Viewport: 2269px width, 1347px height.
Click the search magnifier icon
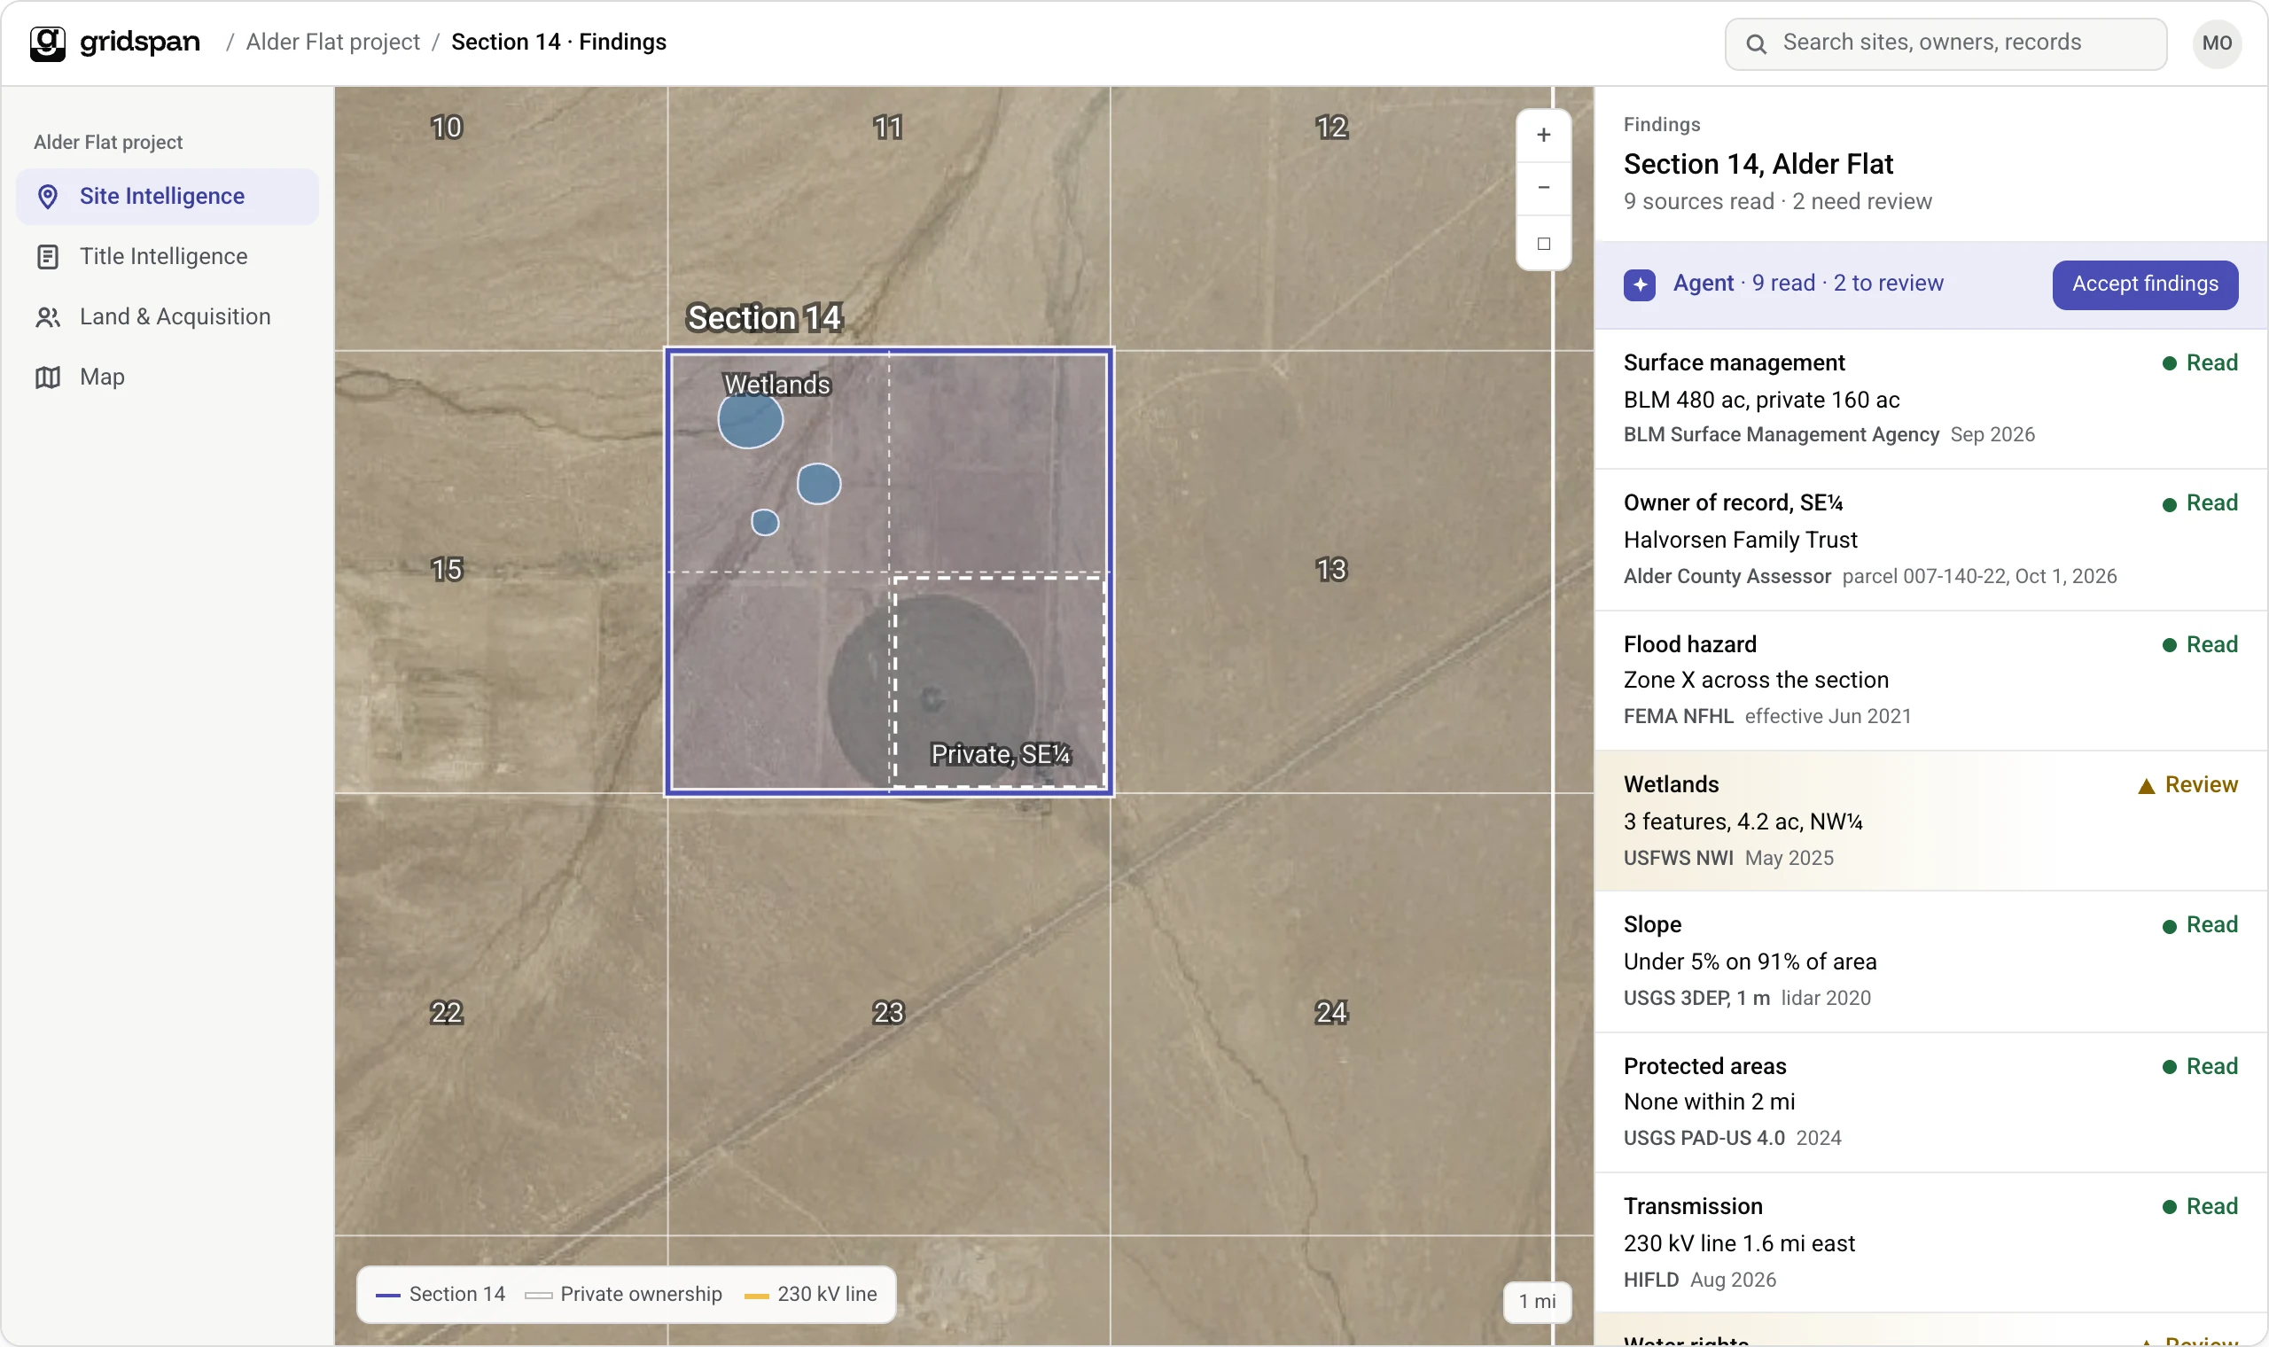point(1755,43)
